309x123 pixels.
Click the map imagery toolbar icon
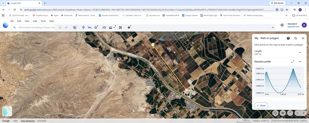pos(110,28)
